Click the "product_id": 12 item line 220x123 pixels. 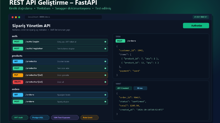pos(140,63)
